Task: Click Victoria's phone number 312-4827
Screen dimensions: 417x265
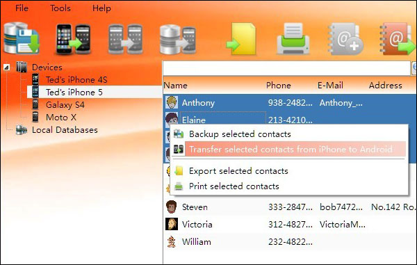Action: pos(291,224)
